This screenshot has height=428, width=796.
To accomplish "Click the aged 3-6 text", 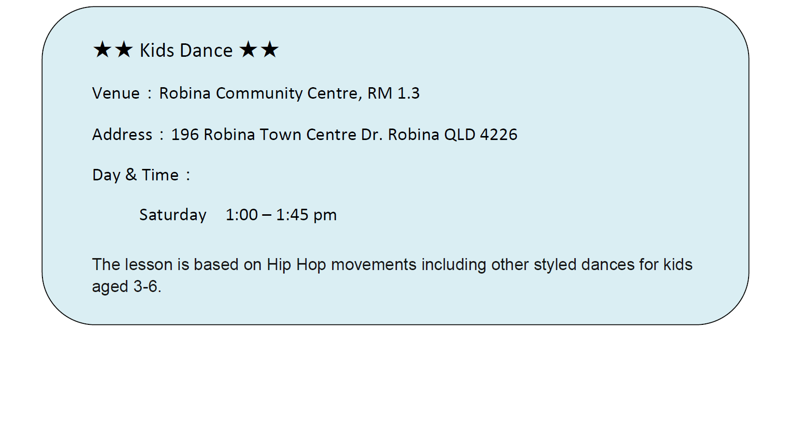I will click(x=126, y=286).
